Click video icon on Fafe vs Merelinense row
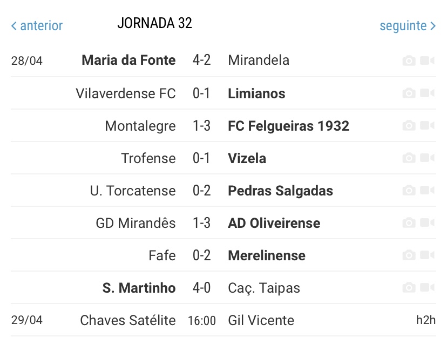 [427, 255]
